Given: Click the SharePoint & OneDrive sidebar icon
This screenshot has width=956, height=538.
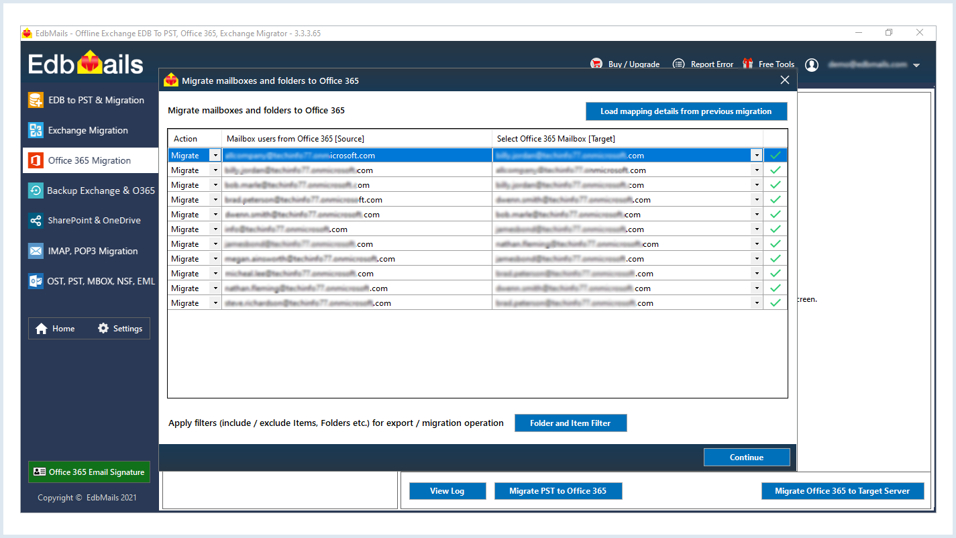Looking at the screenshot, I should point(36,221).
